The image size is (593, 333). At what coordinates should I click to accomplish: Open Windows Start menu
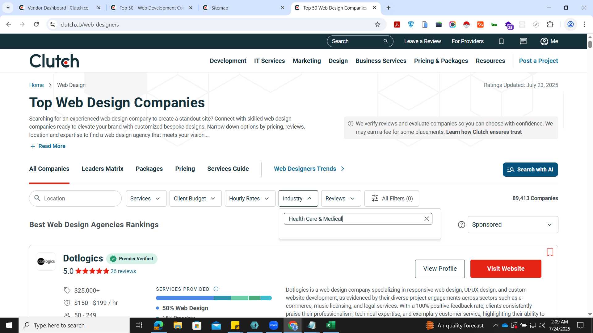point(9,325)
